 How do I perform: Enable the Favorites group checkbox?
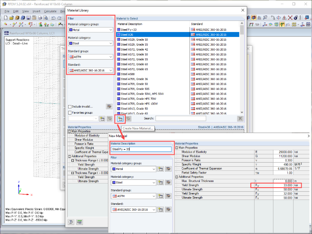70,112
